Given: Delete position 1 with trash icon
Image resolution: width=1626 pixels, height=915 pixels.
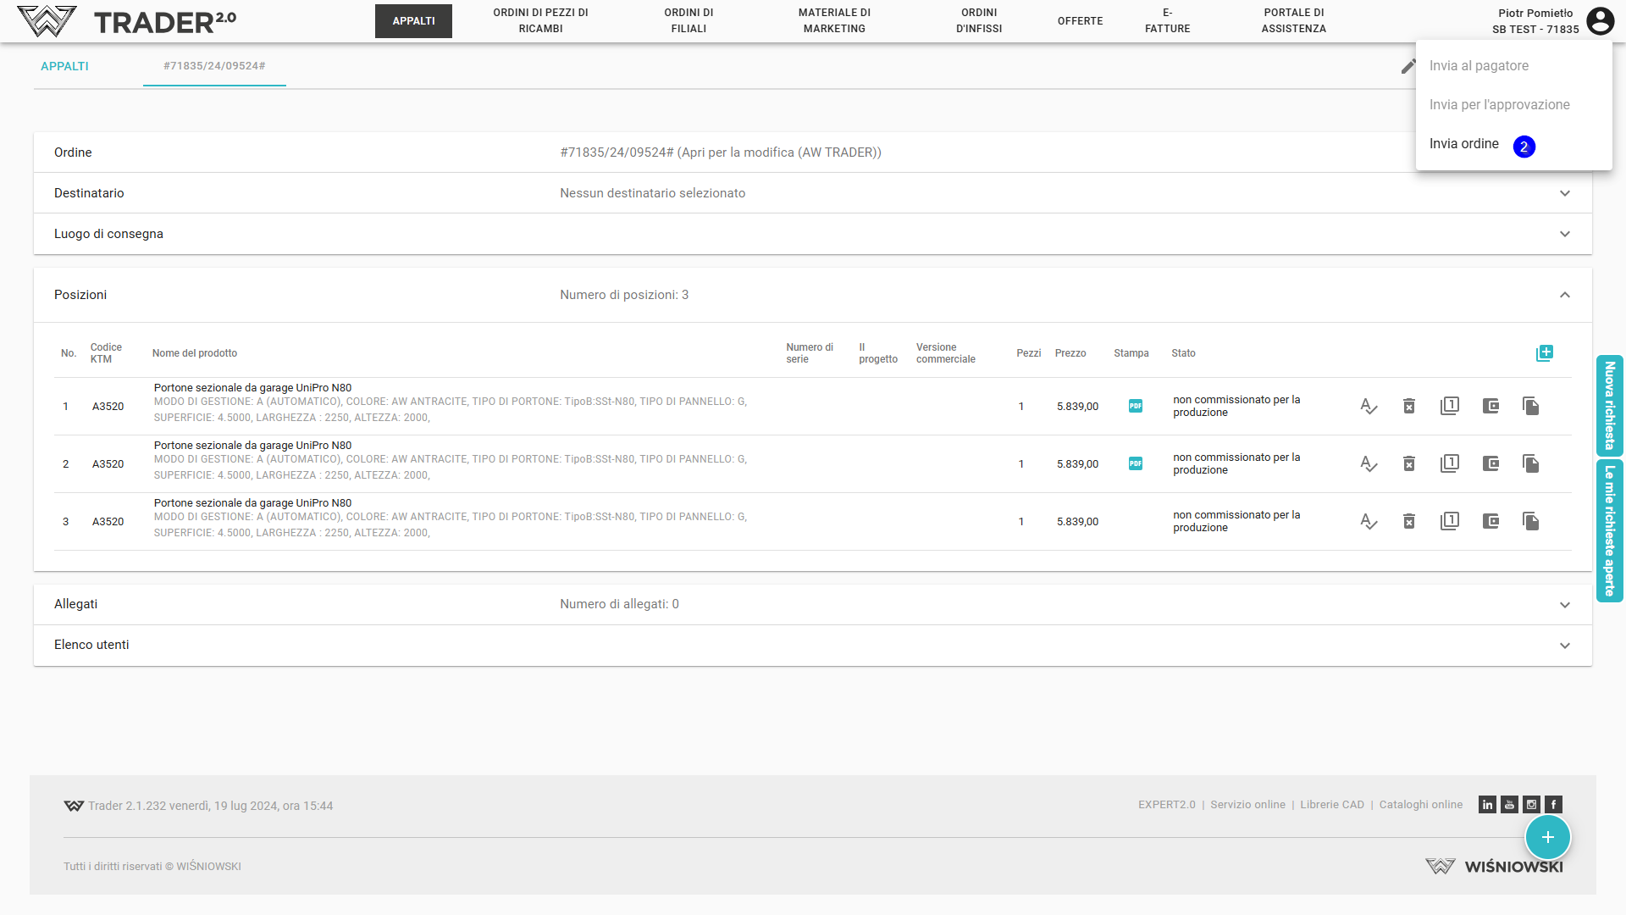Looking at the screenshot, I should coord(1409,407).
